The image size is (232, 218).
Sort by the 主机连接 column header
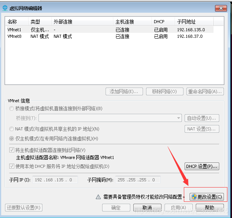click(133, 22)
